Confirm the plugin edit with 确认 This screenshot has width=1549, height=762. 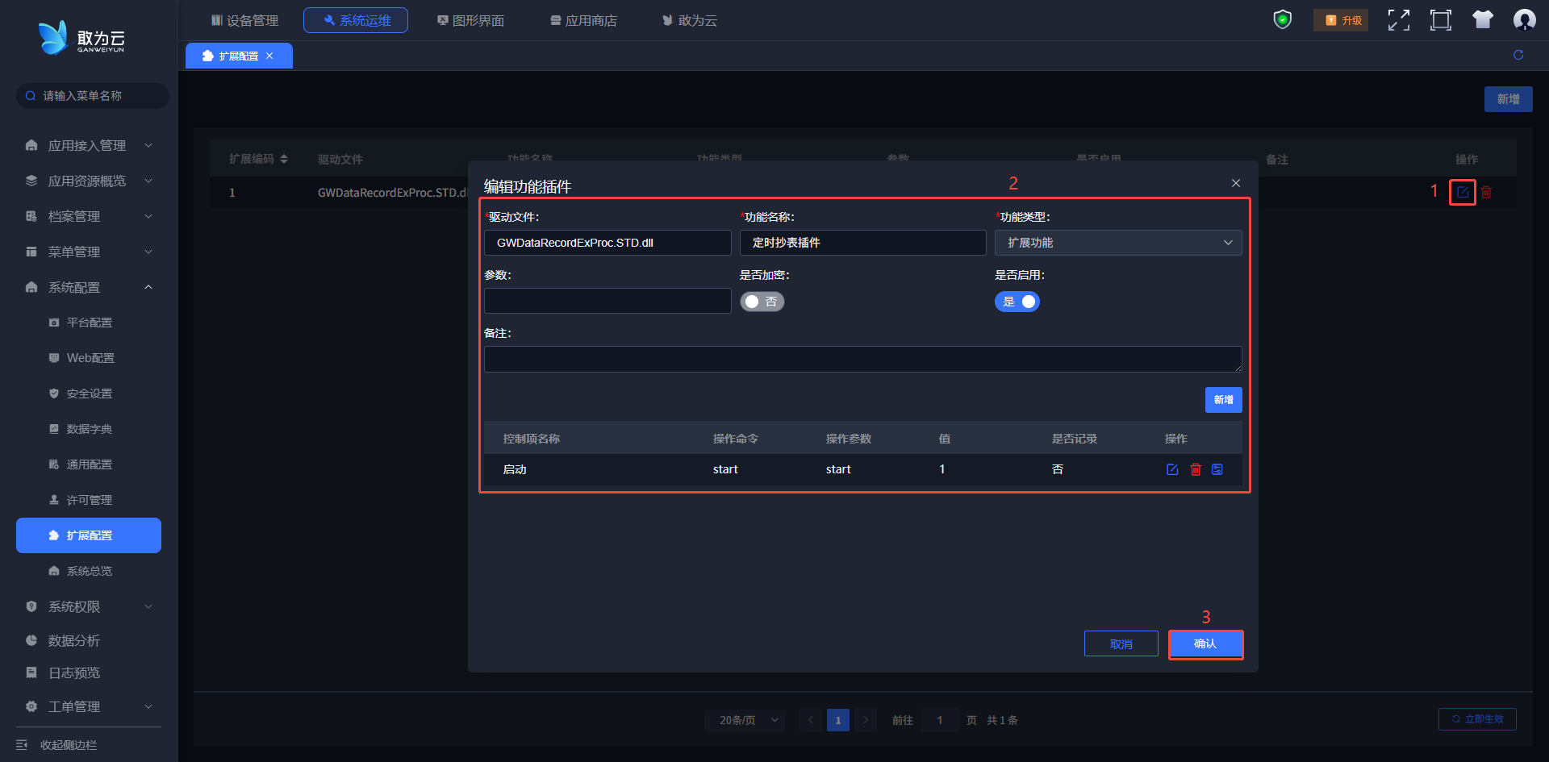(x=1205, y=644)
